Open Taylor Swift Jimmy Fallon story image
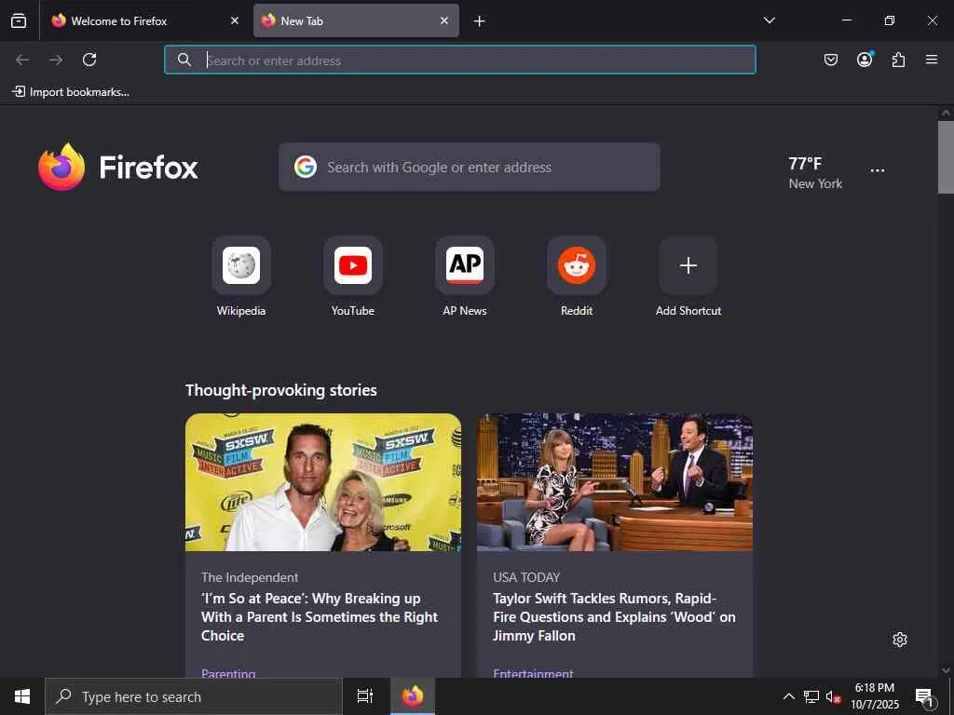The height and width of the screenshot is (715, 954). 615,482
